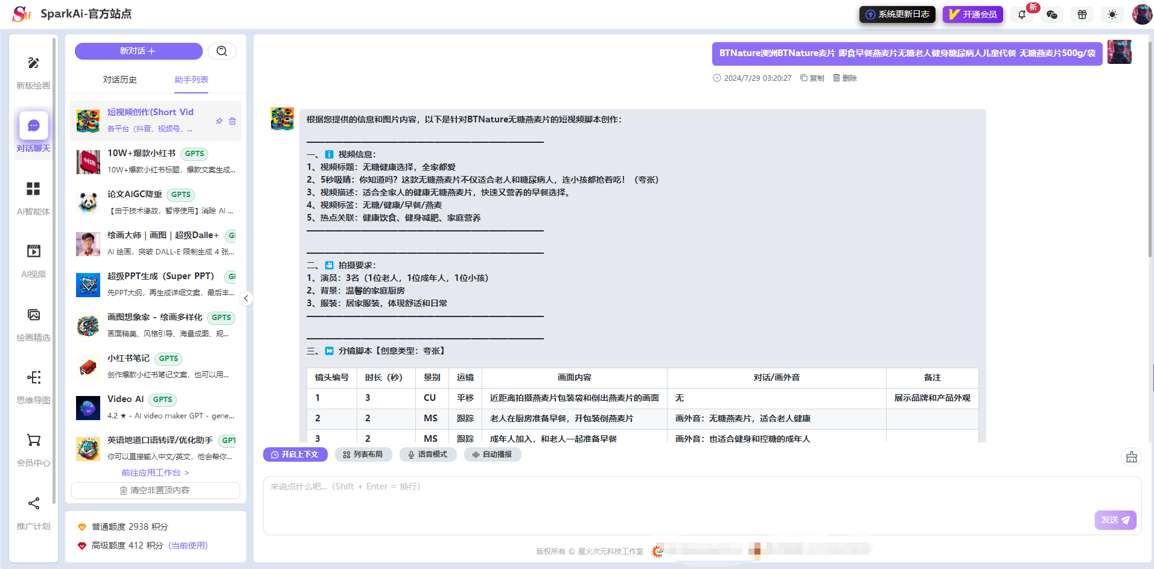Image resolution: width=1154 pixels, height=569 pixels.
Task: Open 绘画精选 gallery icon in sidebar
Action: (x=33, y=315)
